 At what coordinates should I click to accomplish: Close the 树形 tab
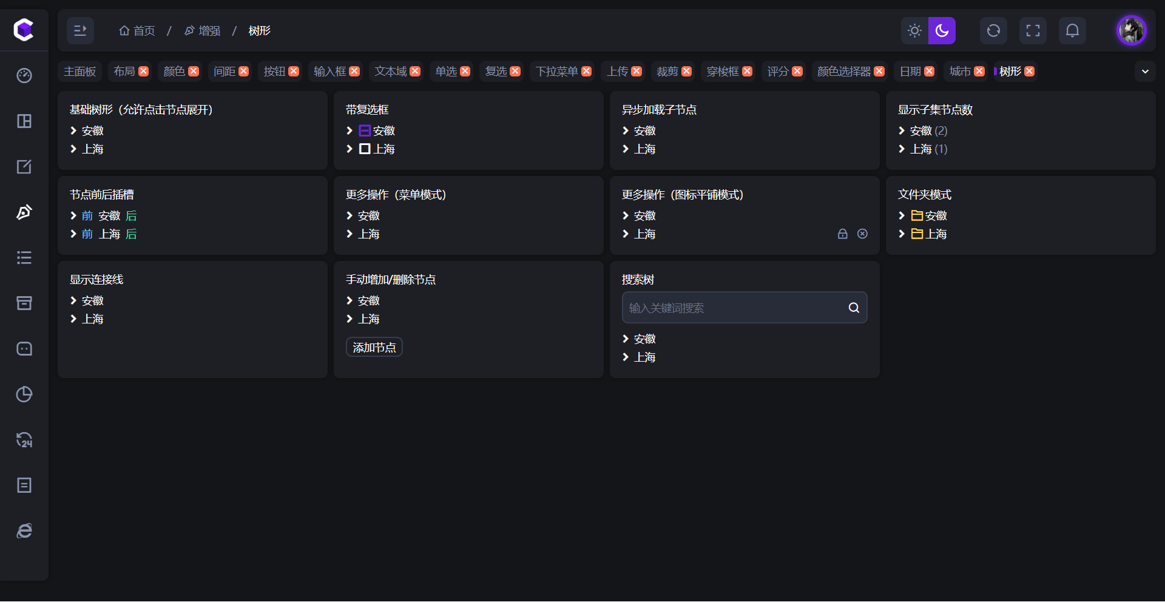1030,72
